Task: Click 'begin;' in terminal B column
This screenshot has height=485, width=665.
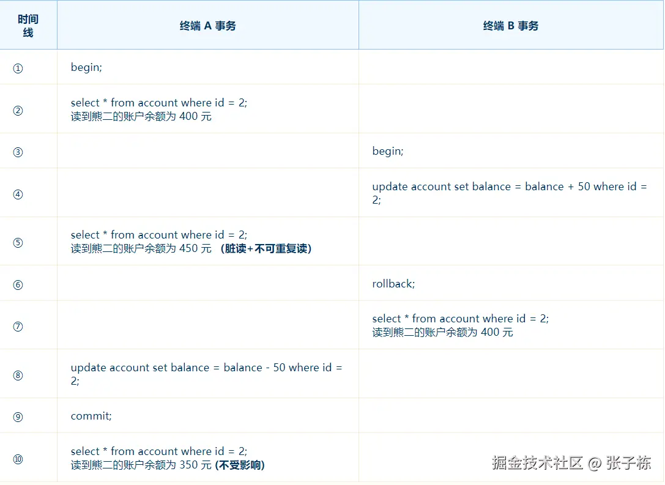Action: click(388, 151)
